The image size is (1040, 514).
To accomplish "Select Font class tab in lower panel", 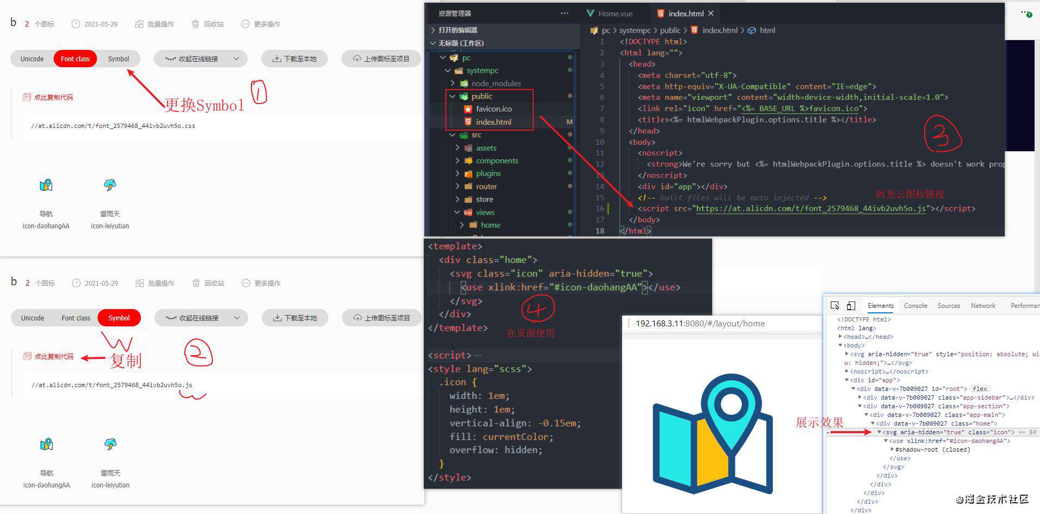I will click(76, 318).
